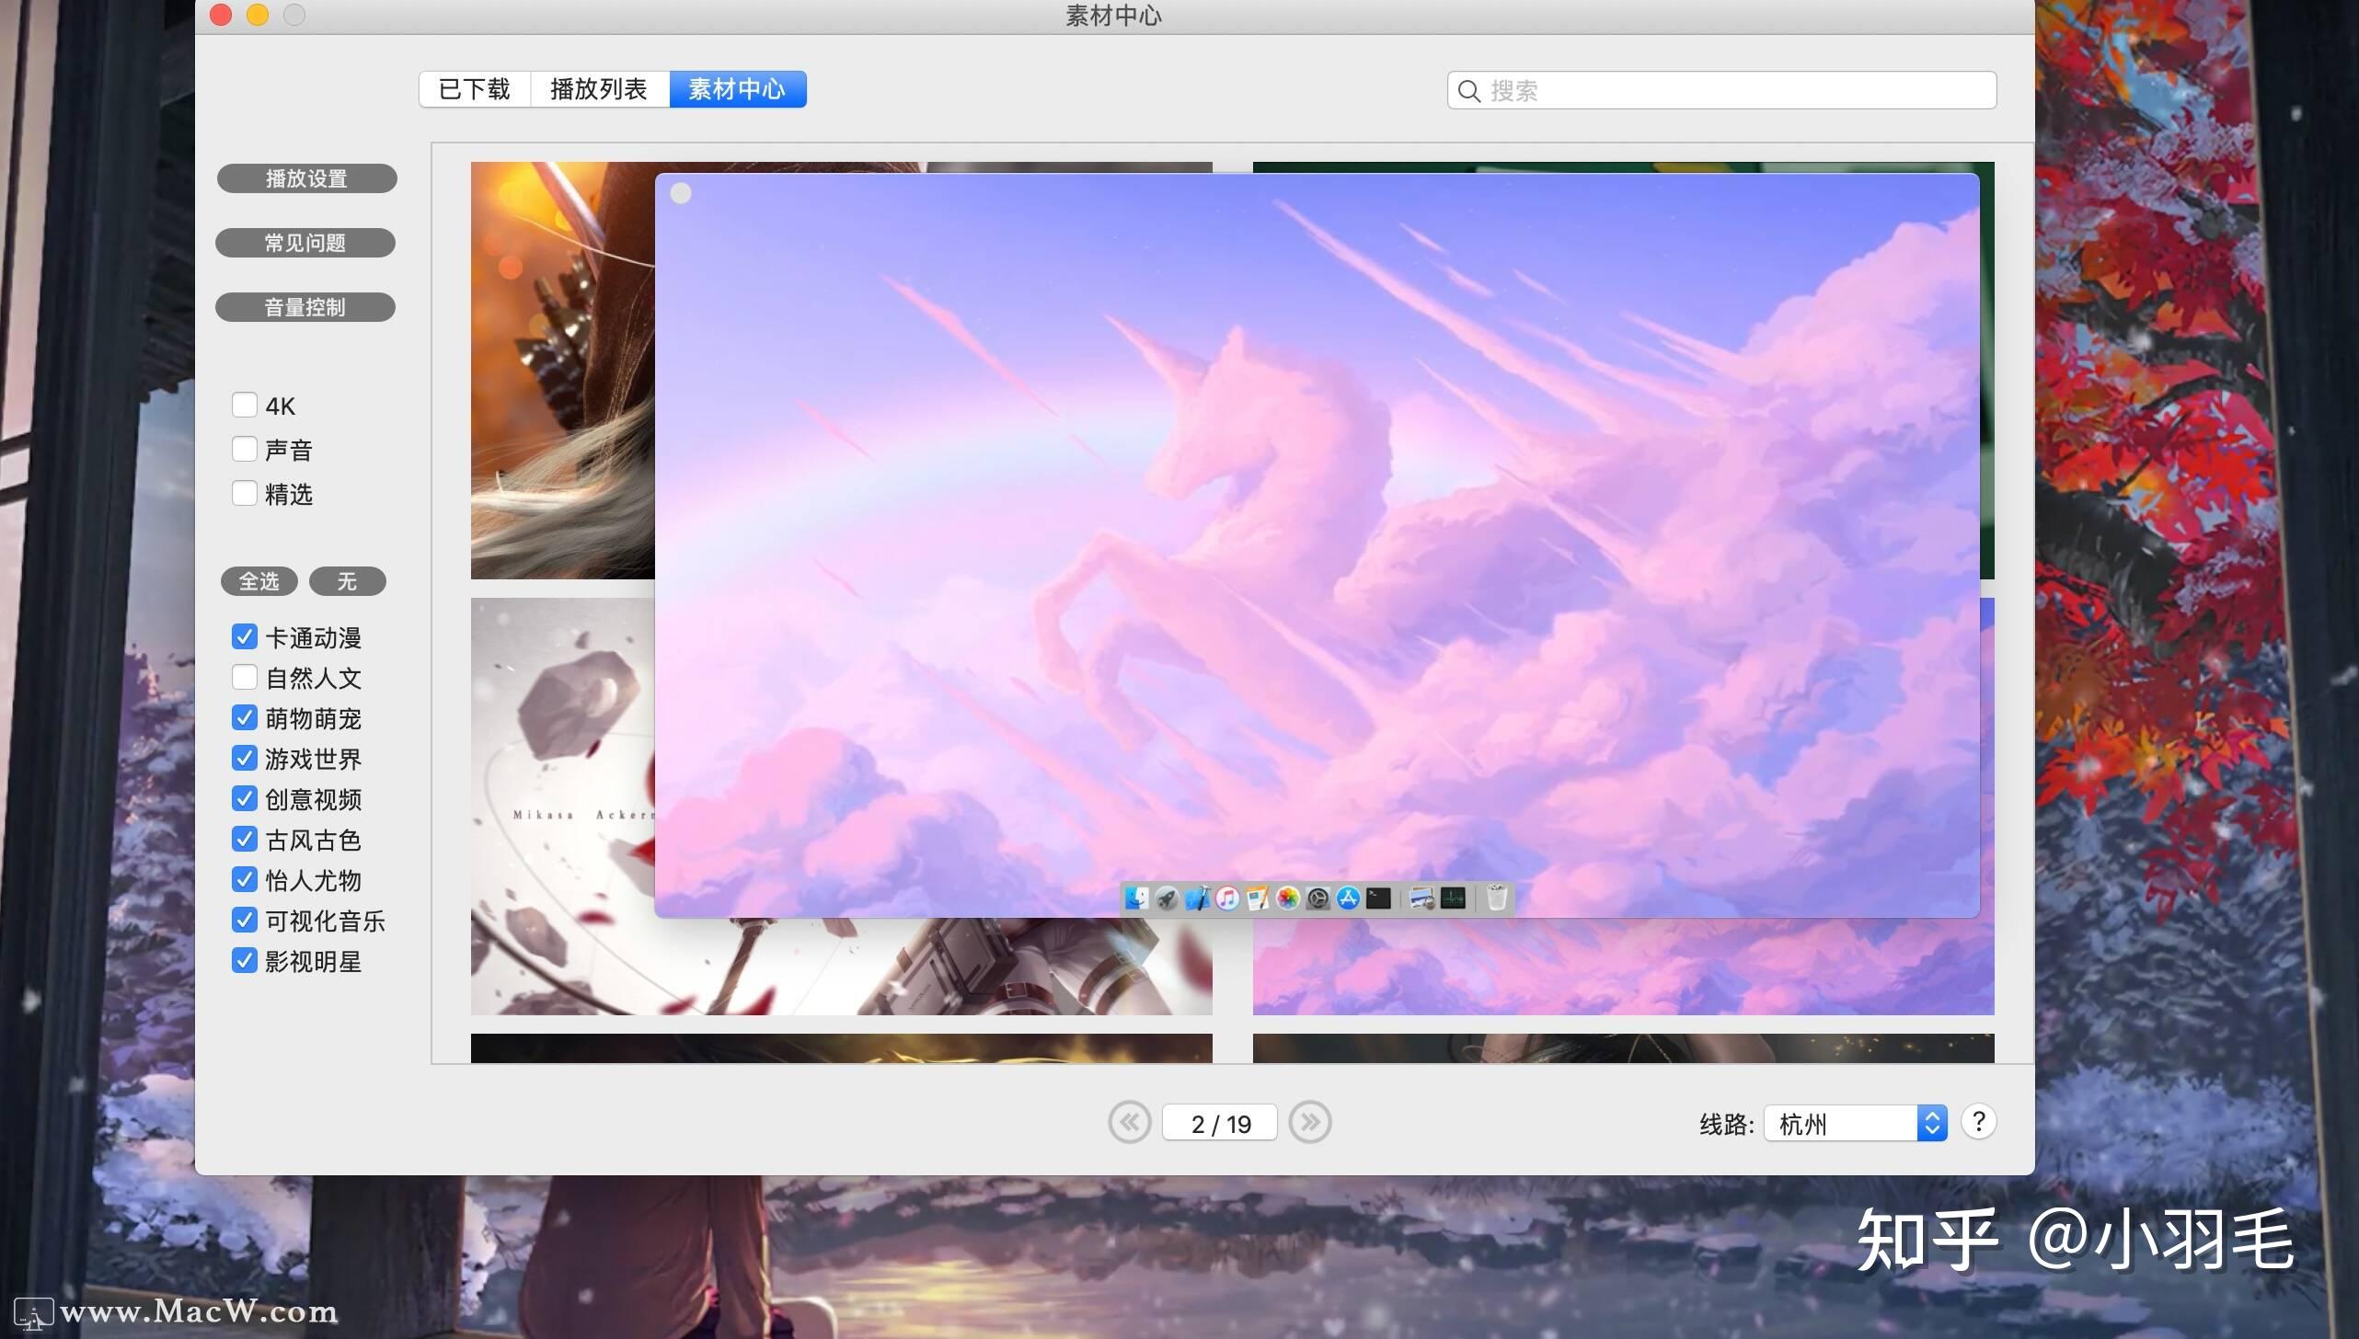This screenshot has width=2359, height=1339.
Task: Enable the 声音 checkbox
Action: pos(244,449)
